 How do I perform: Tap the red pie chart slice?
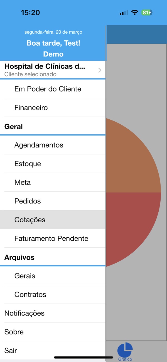(x=131, y=220)
